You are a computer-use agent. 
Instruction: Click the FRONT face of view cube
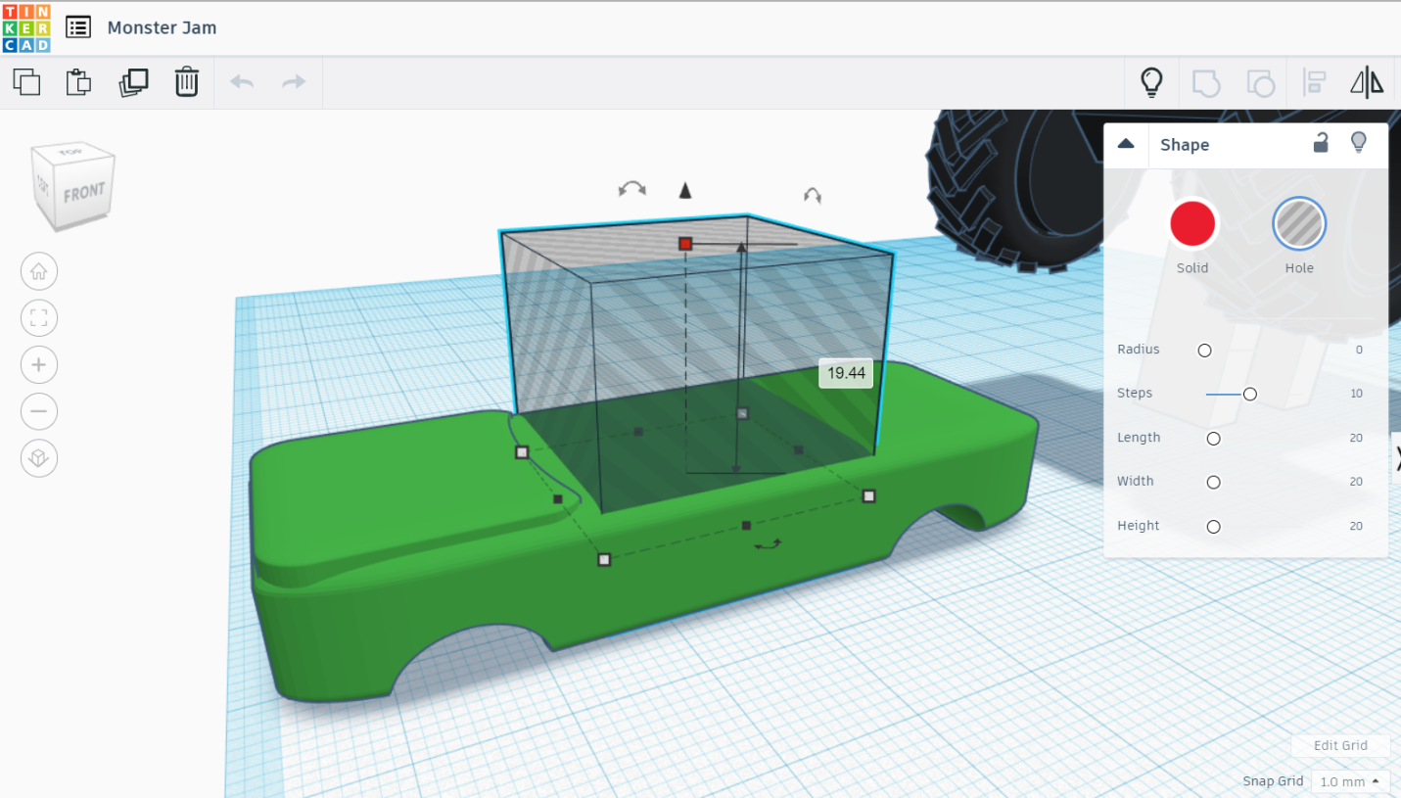point(84,192)
